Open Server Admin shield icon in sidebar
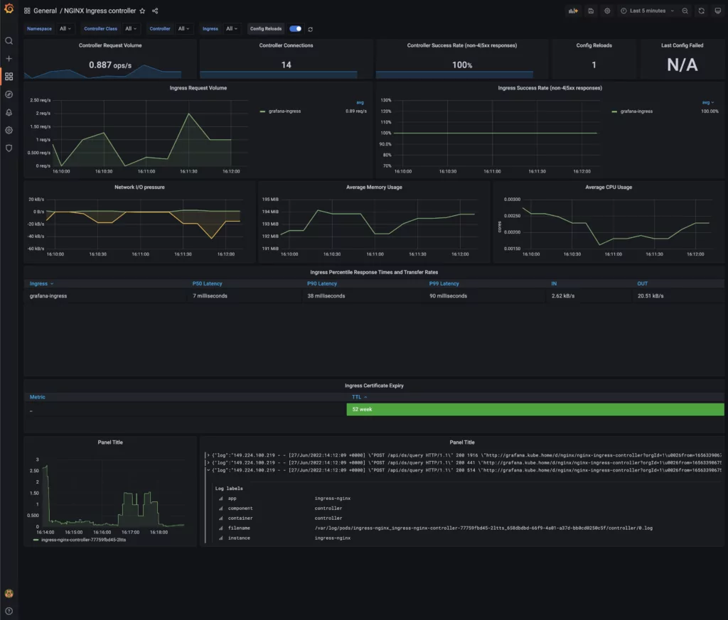 [x=9, y=148]
